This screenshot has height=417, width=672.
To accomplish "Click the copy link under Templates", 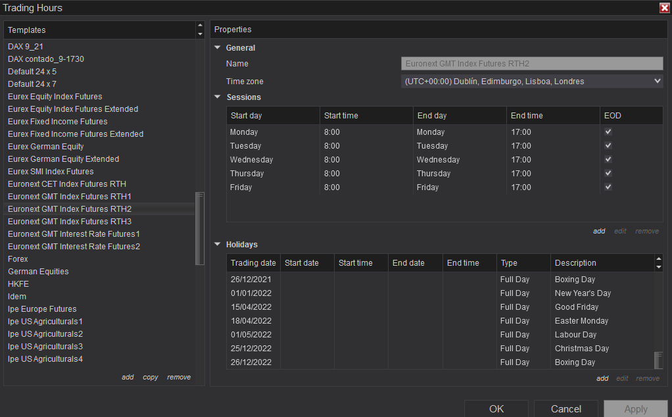I will [x=151, y=378].
